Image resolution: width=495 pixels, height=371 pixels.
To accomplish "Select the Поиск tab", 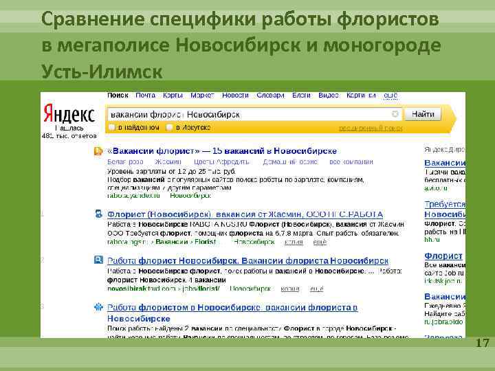I will click(118, 95).
